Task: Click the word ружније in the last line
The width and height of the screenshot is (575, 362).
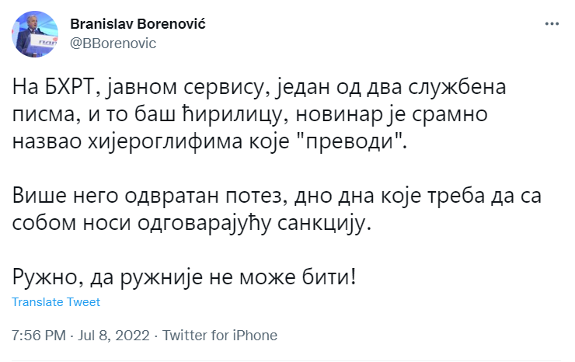Action: coord(162,277)
